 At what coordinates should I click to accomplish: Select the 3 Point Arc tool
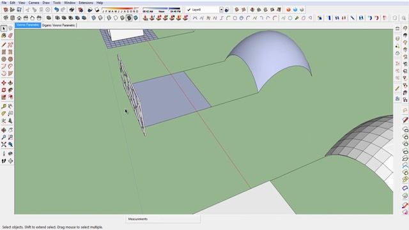[x=4, y=73]
